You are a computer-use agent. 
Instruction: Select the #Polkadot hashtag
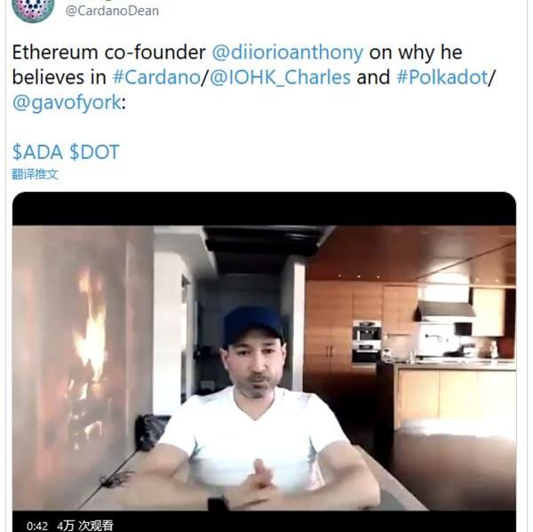pyautogui.click(x=442, y=77)
